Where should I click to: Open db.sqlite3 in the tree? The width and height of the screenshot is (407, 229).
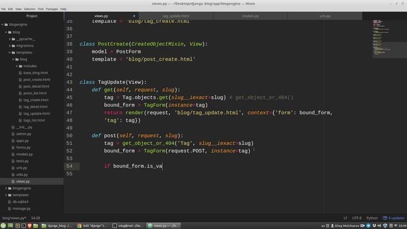click(x=20, y=202)
